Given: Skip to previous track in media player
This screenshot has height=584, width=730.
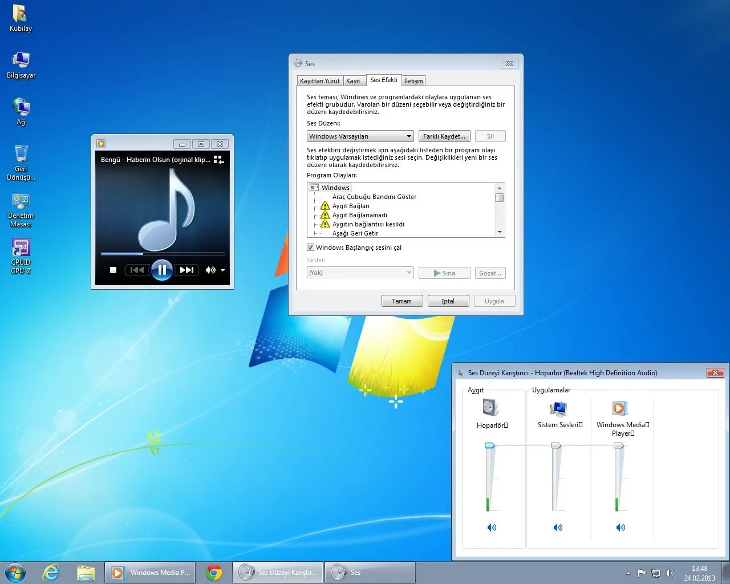Looking at the screenshot, I should (137, 270).
